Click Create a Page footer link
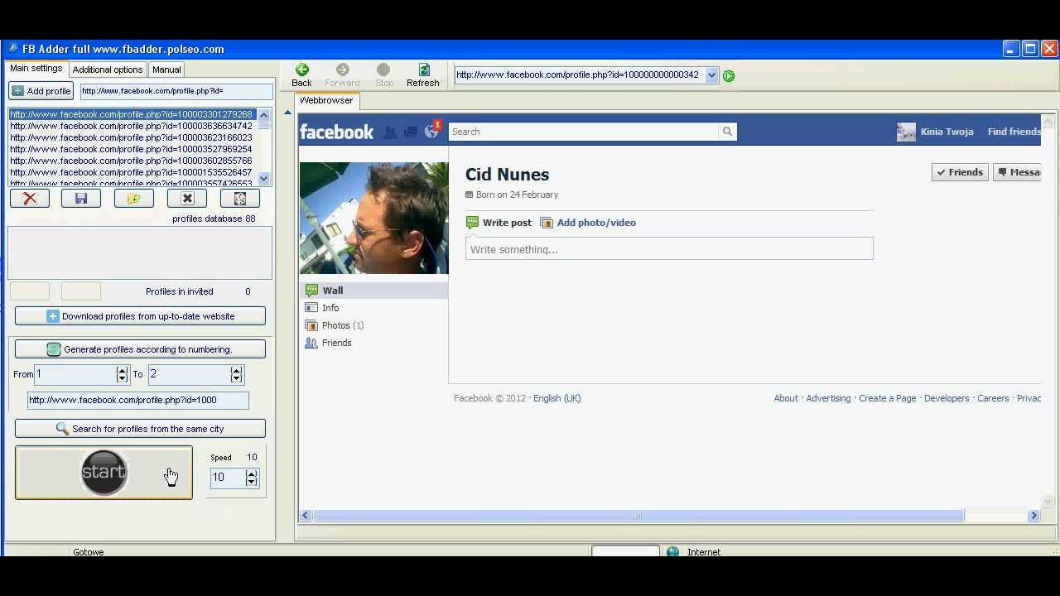Viewport: 1060px width, 596px height. [887, 398]
